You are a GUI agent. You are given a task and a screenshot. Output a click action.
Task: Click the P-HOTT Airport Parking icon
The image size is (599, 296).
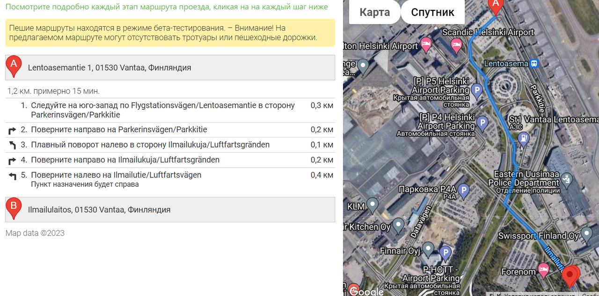[x=446, y=254]
